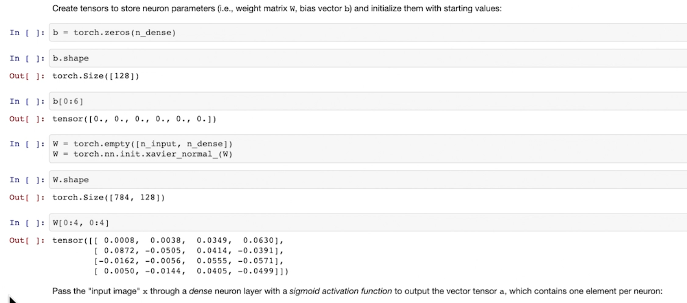
Task: Select the W.shape code cell
Action: (367, 180)
